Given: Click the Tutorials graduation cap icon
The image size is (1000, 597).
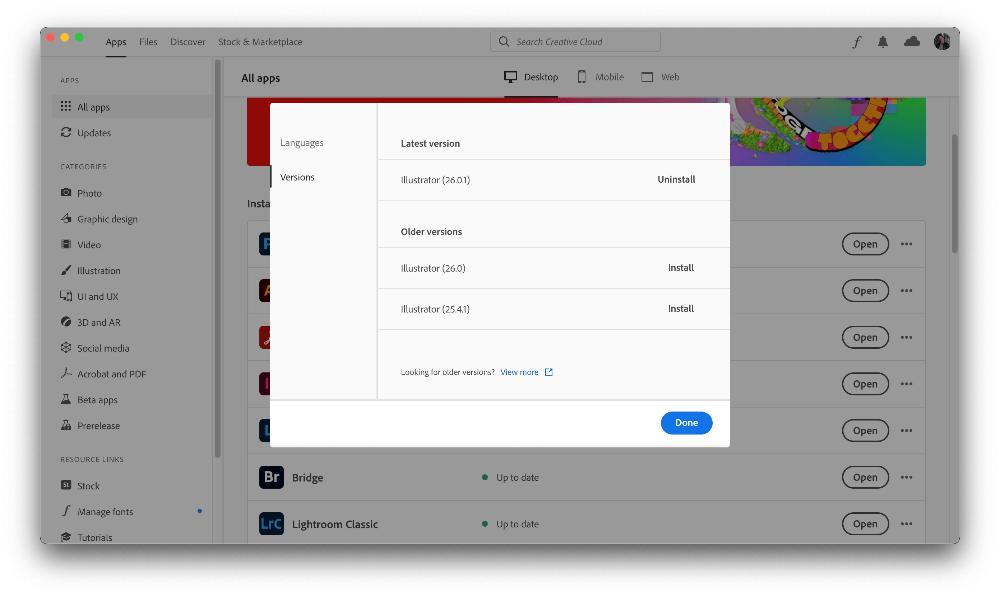Looking at the screenshot, I should (66, 537).
